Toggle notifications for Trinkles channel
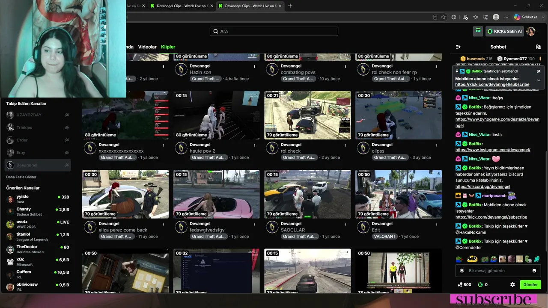The image size is (548, 308). click(66, 127)
